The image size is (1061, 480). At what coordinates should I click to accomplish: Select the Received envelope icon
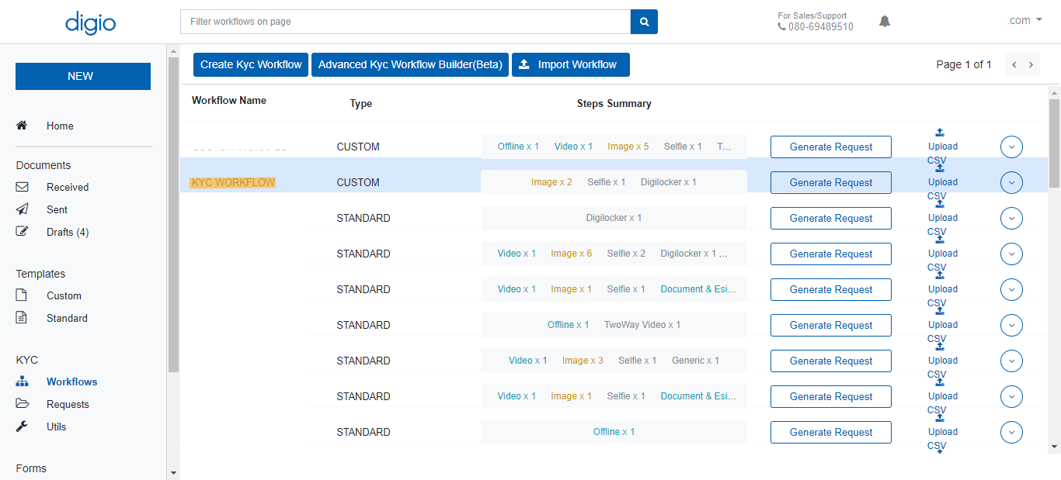coord(22,187)
